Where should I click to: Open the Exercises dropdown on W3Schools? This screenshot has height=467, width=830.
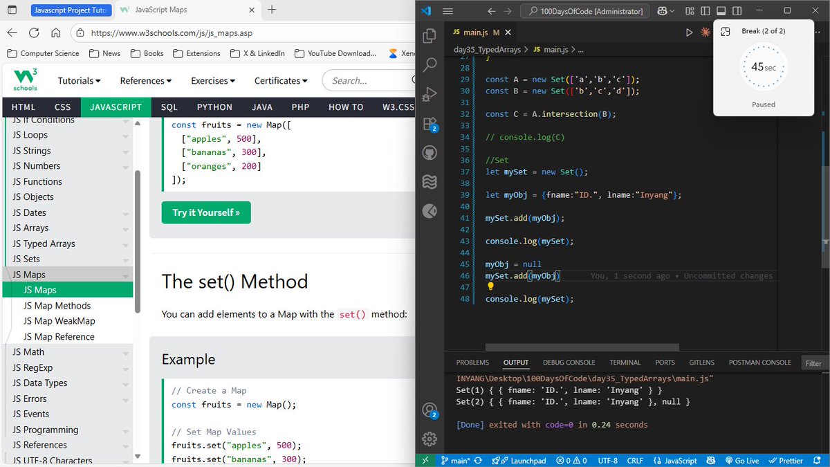coord(213,81)
